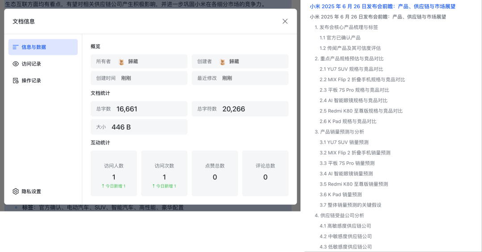Screen dimensions: 482x252
Task: Click the 评论总数 stat card
Action: coord(265,174)
